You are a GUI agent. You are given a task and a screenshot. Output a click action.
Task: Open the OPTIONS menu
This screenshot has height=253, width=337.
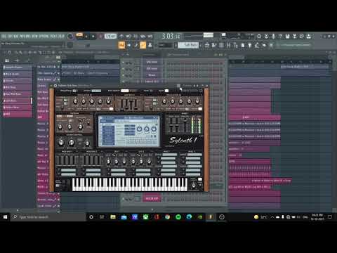coord(44,36)
